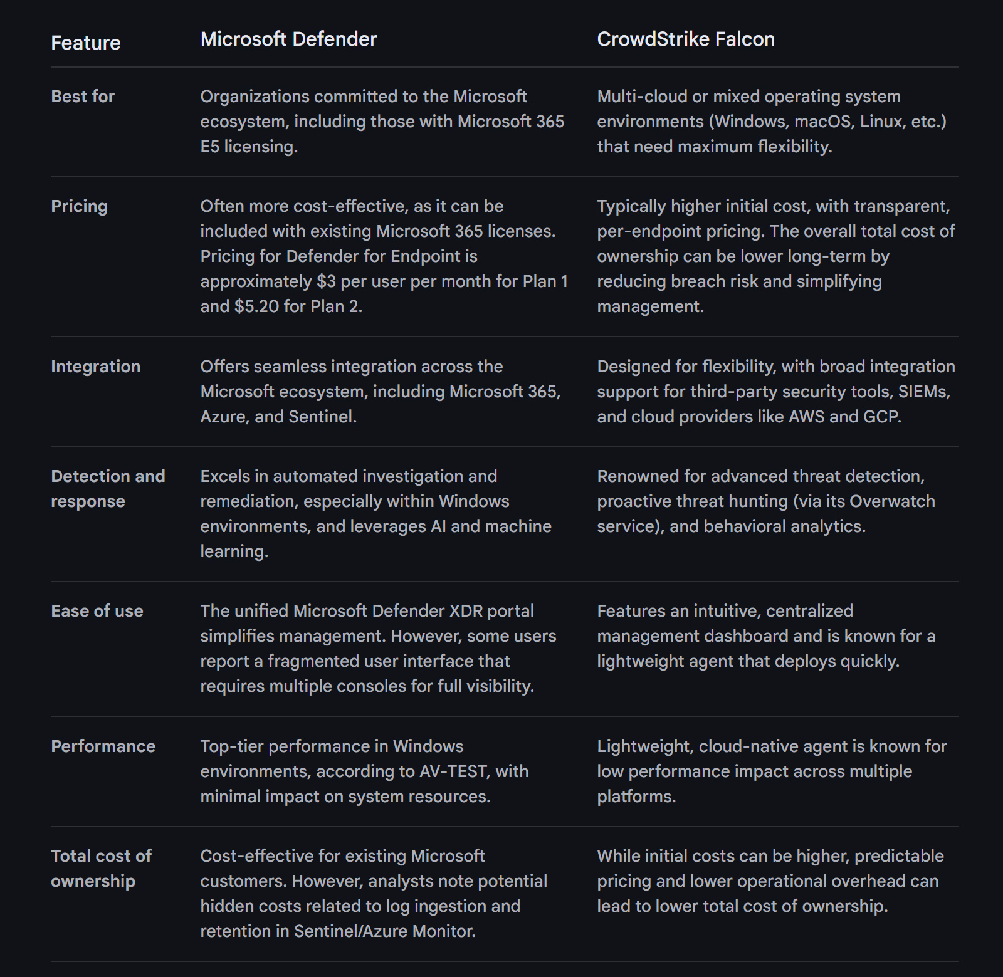Click the Defender Plan 1 pricing cell
The width and height of the screenshot is (1003, 977).
coord(384,256)
